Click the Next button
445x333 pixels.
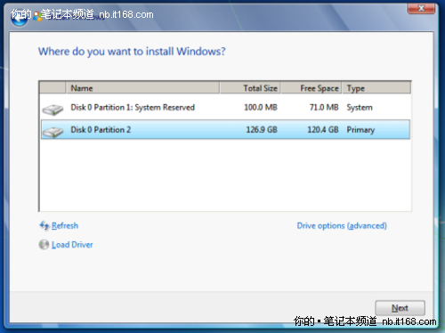point(400,308)
